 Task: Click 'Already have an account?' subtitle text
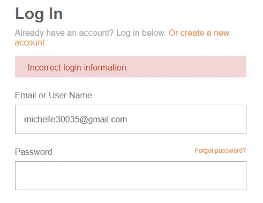coord(64,33)
